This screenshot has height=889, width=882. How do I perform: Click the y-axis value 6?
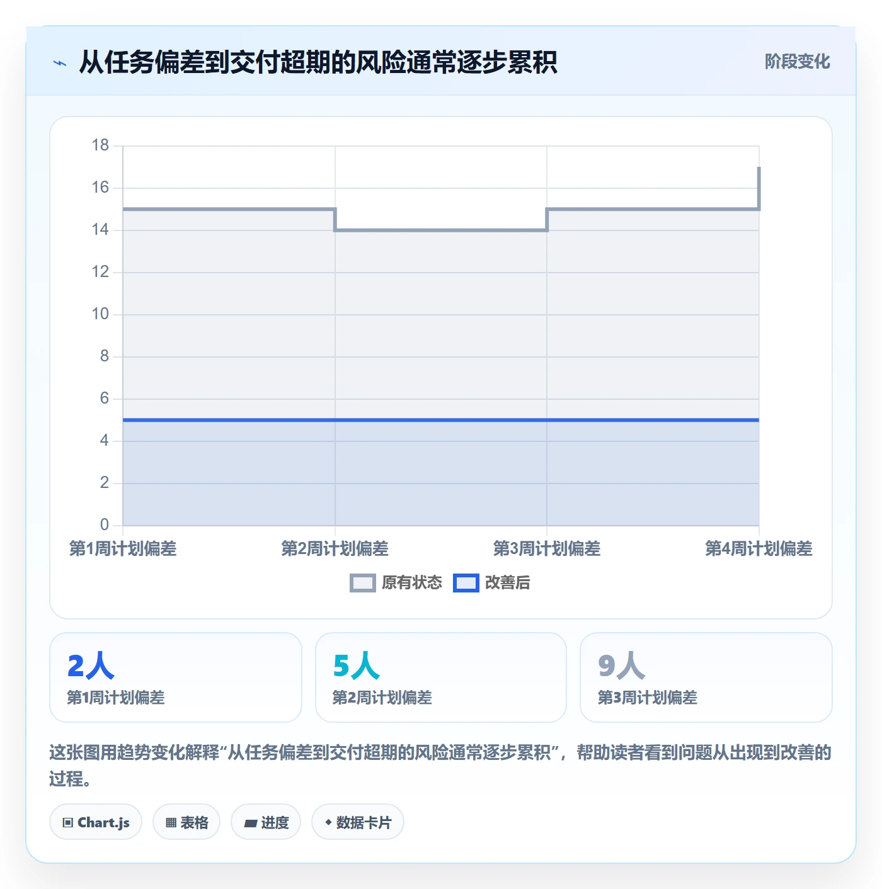point(105,399)
